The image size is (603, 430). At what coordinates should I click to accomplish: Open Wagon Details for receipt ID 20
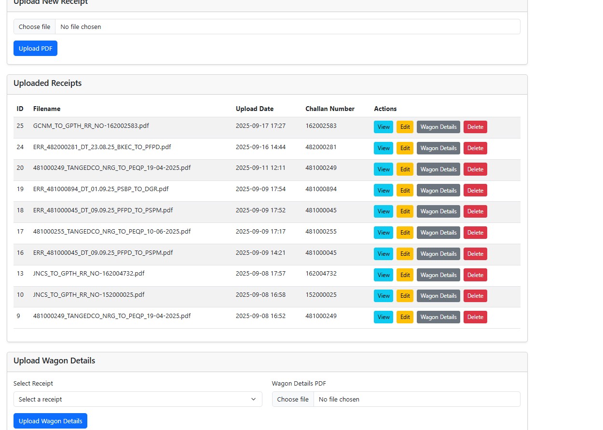coord(438,169)
